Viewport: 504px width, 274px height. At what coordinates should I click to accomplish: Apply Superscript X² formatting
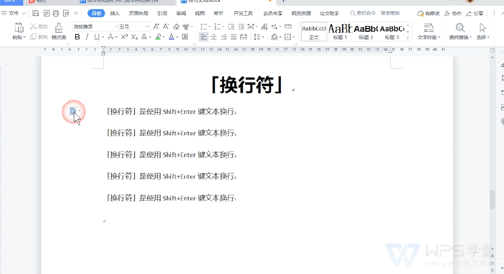point(124,37)
